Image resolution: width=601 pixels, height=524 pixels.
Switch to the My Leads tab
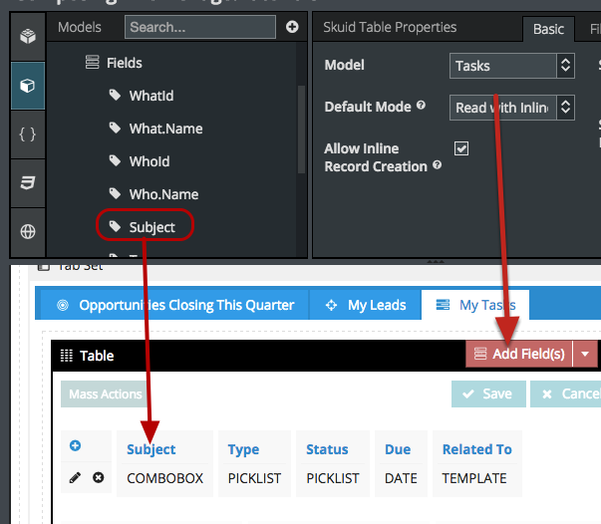click(x=366, y=305)
